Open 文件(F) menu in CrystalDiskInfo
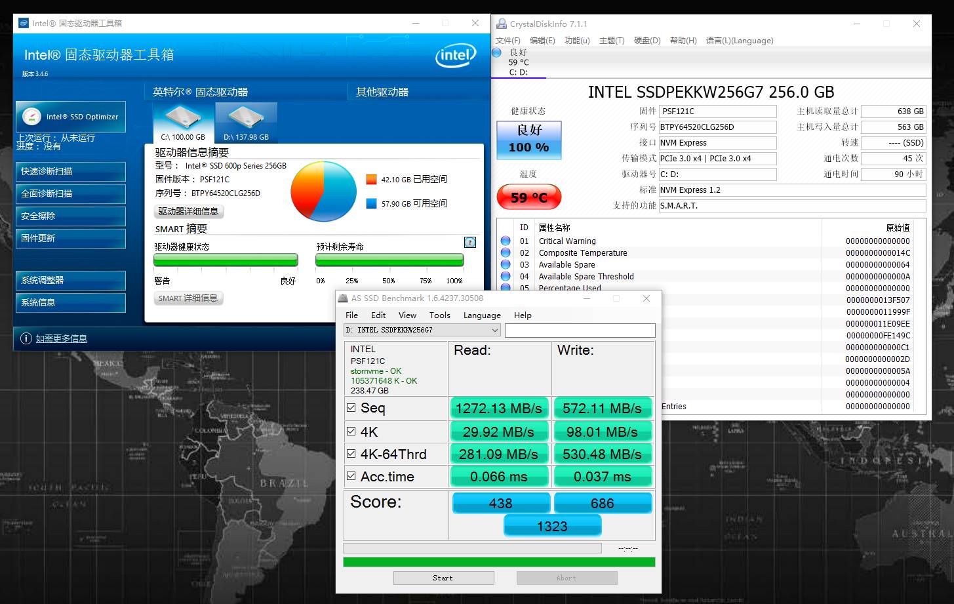Image resolution: width=954 pixels, height=604 pixels. click(508, 41)
